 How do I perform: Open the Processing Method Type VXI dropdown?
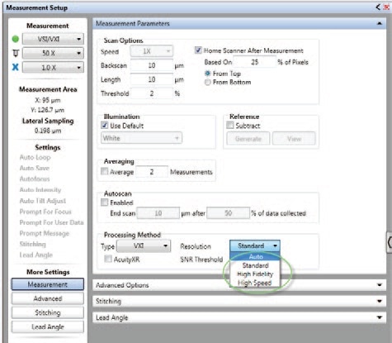(x=144, y=245)
